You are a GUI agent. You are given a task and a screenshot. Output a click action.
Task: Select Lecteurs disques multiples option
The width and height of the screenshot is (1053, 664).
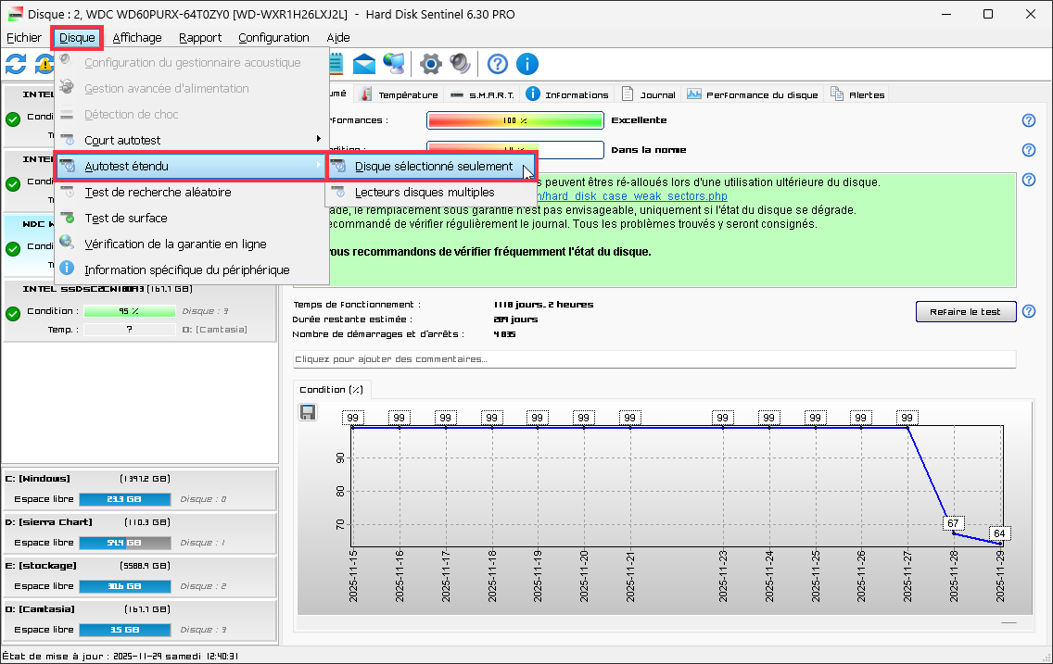click(x=425, y=193)
